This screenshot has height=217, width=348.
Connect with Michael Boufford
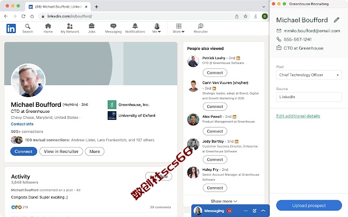23,151
